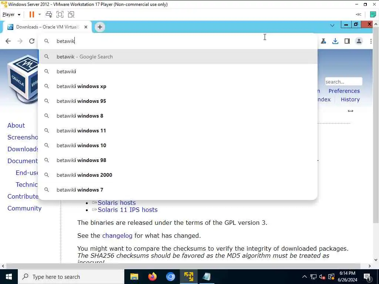Open the Chromium browser taskbar icon
Image resolution: width=379 pixels, height=284 pixels.
[x=170, y=277]
